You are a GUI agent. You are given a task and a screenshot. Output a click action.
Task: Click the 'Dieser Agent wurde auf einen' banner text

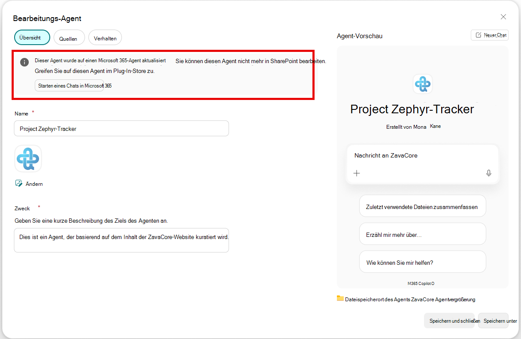pos(100,61)
